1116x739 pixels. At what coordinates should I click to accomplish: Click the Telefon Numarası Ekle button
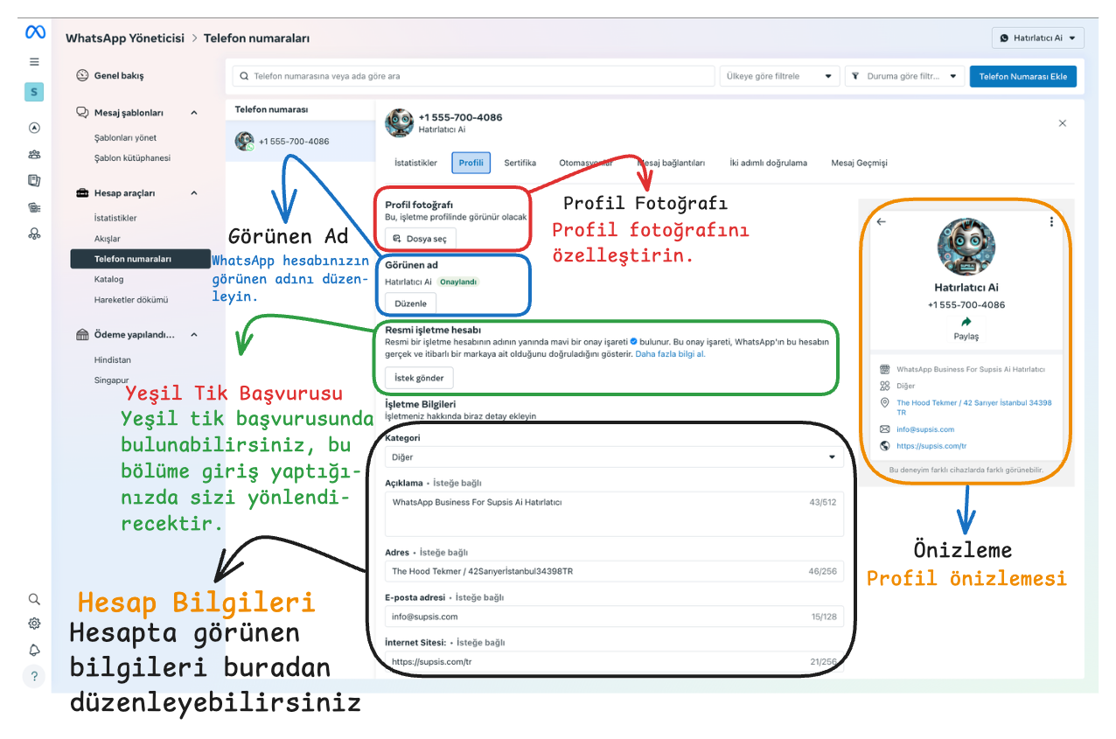(1023, 76)
